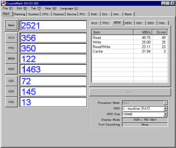The height and width of the screenshot is (148, 176).
Task: Click the FPU score 350 field
Action: (53, 48)
